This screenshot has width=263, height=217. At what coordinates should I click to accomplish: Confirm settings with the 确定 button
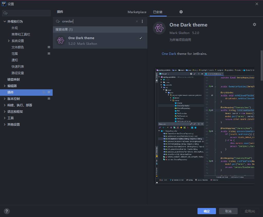tap(207, 211)
